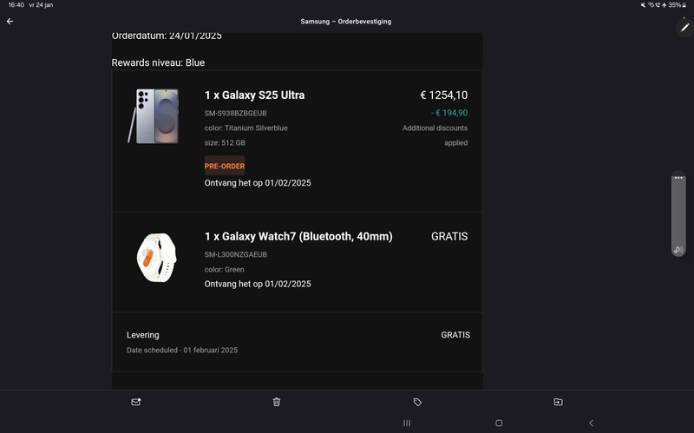
Task: Tap the Android home button
Action: click(x=499, y=423)
